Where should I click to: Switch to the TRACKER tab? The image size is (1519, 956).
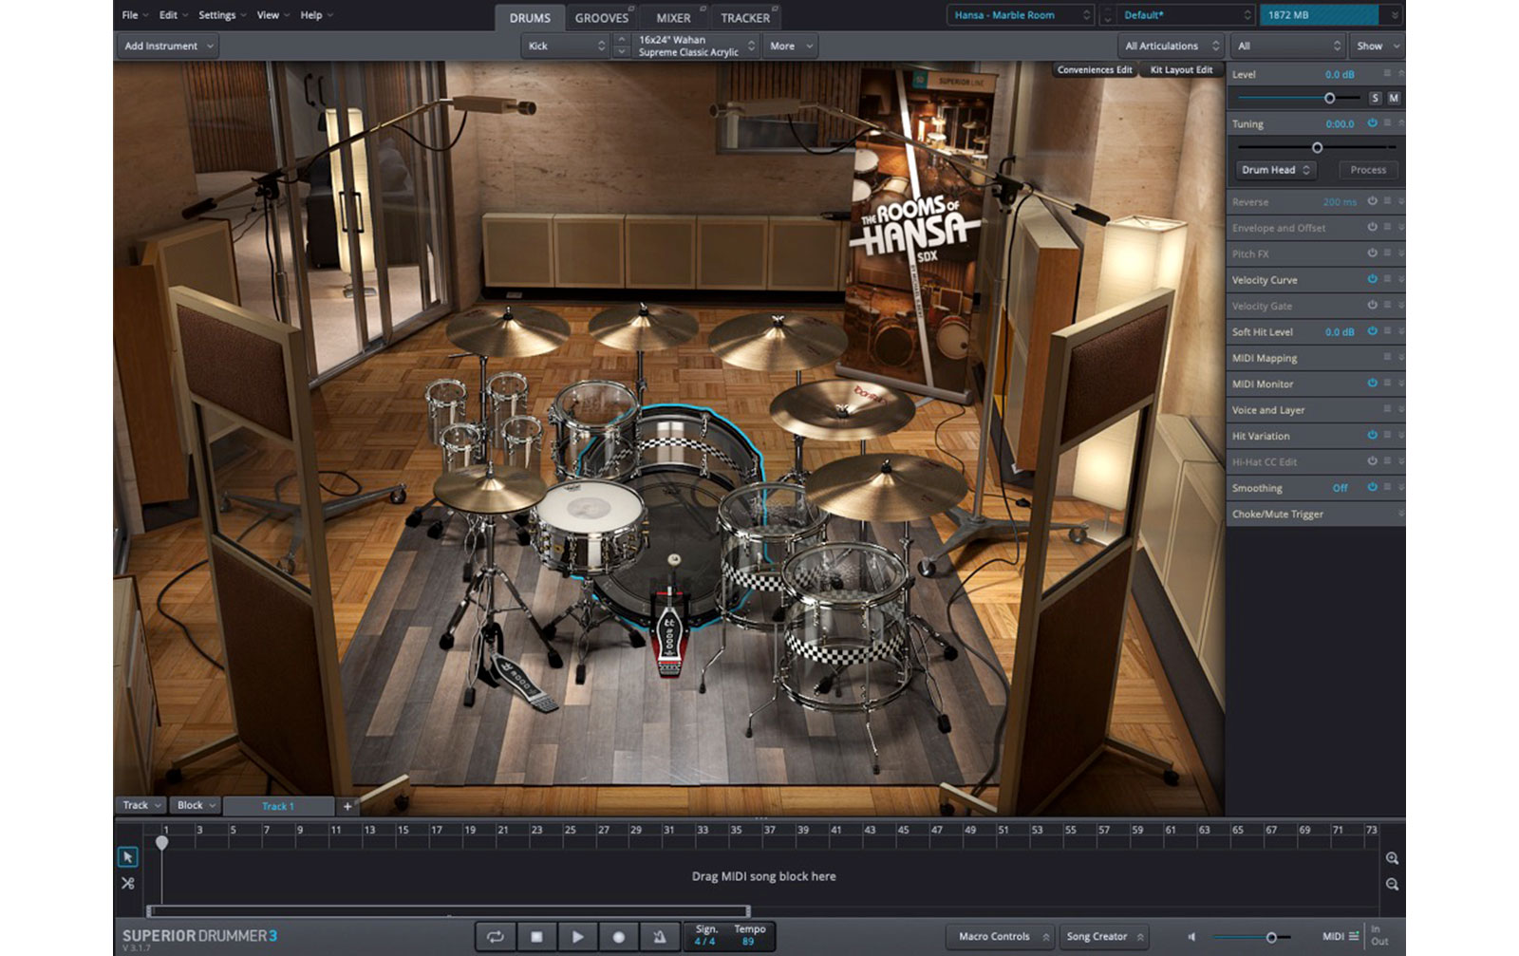745,17
